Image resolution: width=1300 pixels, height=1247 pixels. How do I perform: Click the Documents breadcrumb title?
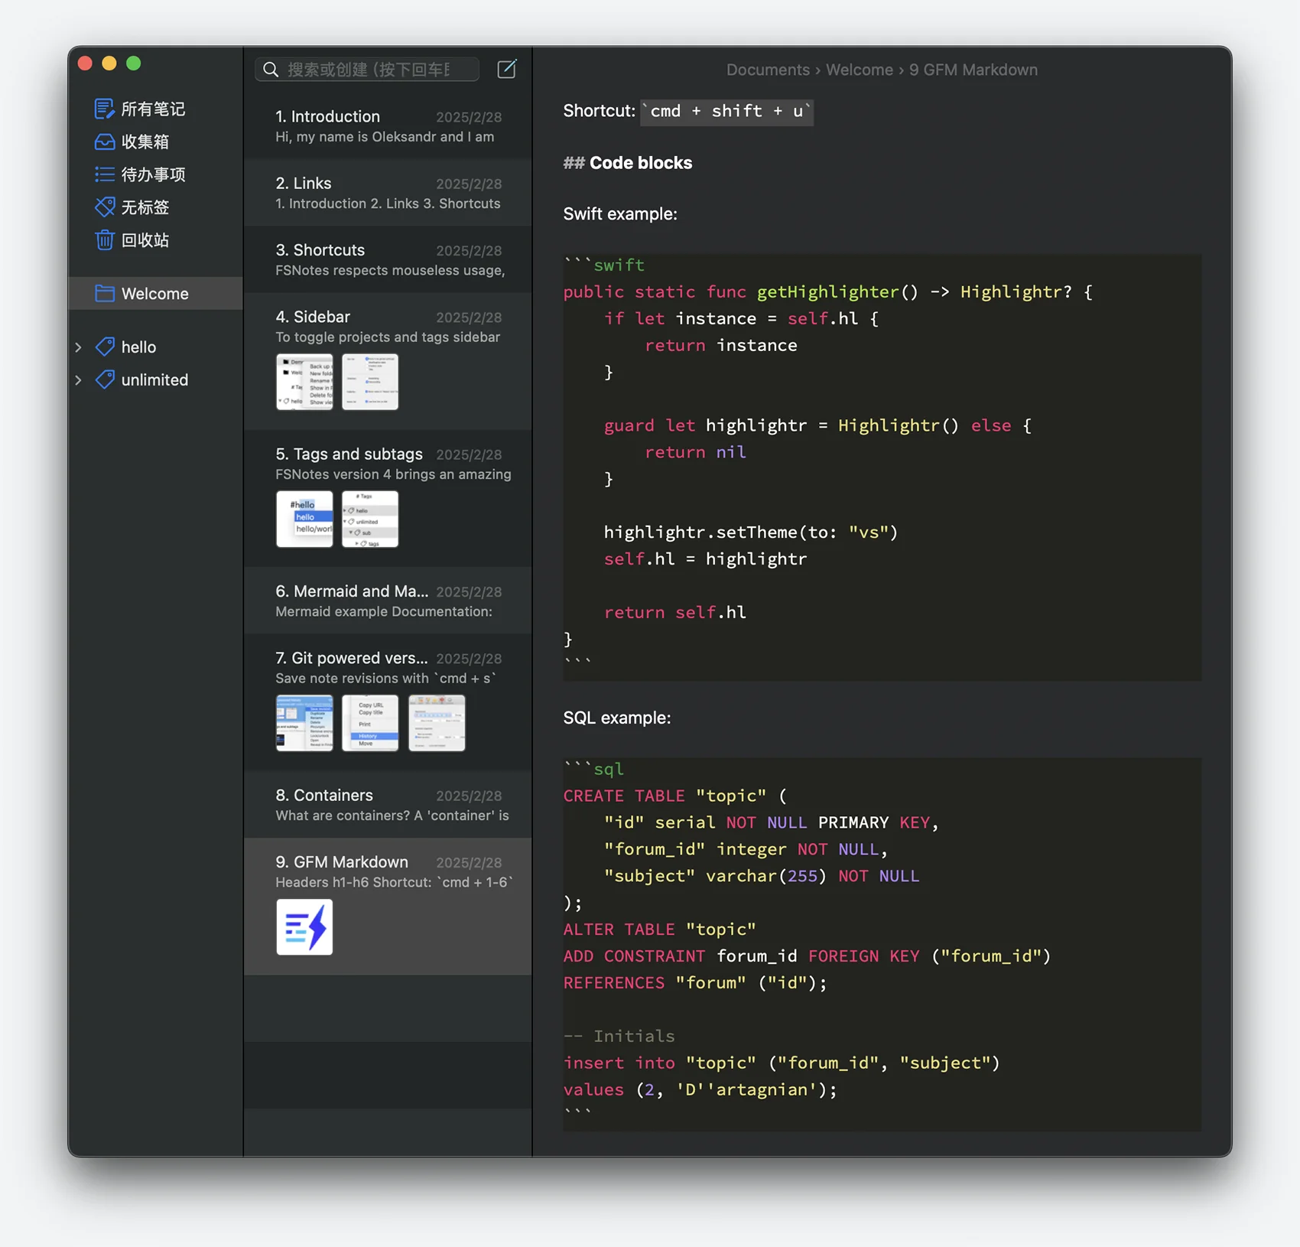click(x=768, y=70)
